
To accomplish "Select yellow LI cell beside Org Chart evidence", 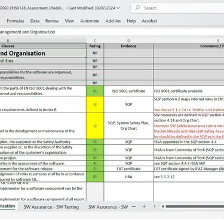I will pyautogui.click(x=95, y=126).
